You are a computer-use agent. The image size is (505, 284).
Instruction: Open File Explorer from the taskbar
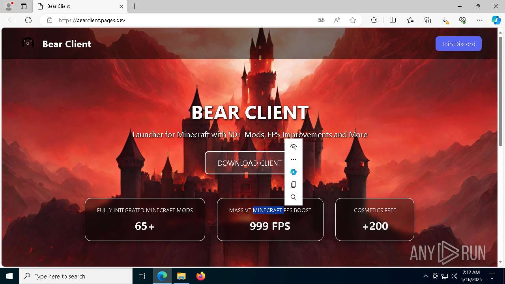(x=181, y=276)
